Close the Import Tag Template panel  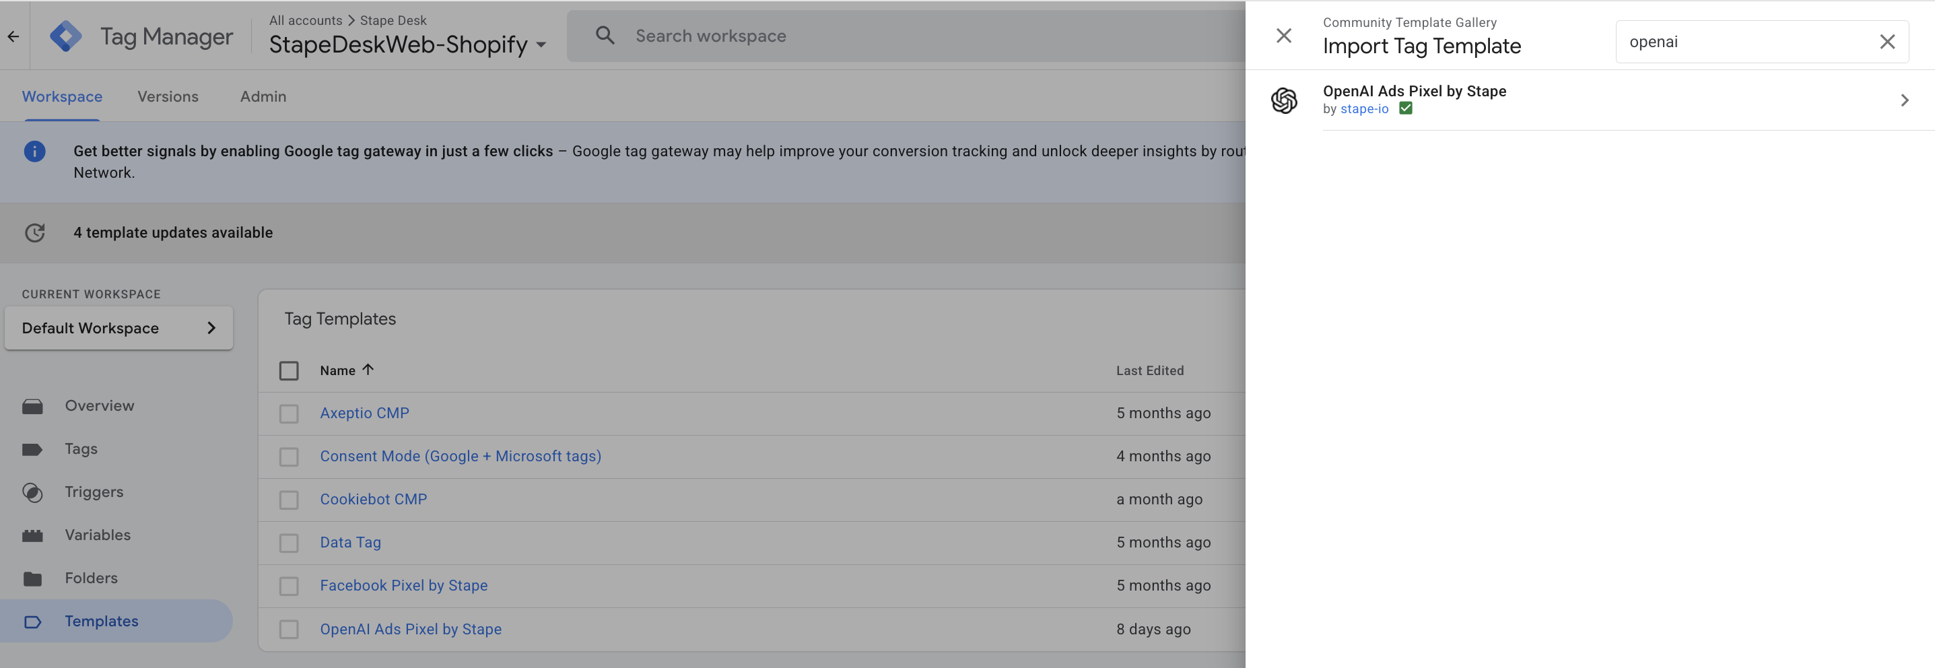coord(1284,35)
